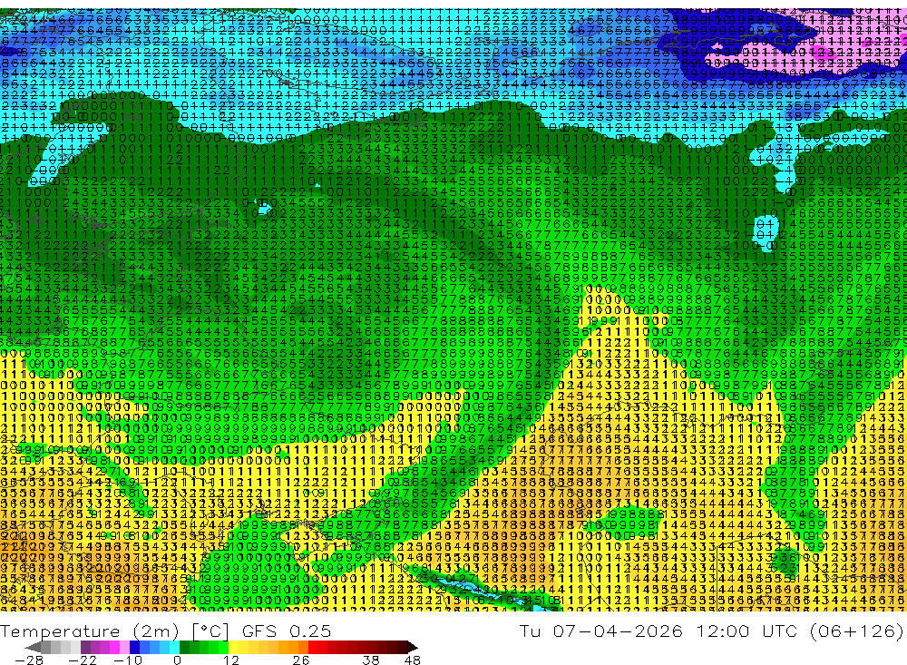907x665 pixels.
Task: Click the light pink swatch in the legend
Action: pos(124,648)
